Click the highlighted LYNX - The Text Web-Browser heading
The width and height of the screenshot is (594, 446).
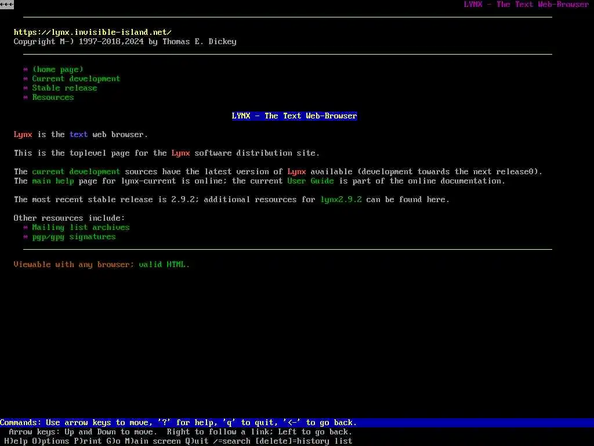pyautogui.click(x=294, y=116)
